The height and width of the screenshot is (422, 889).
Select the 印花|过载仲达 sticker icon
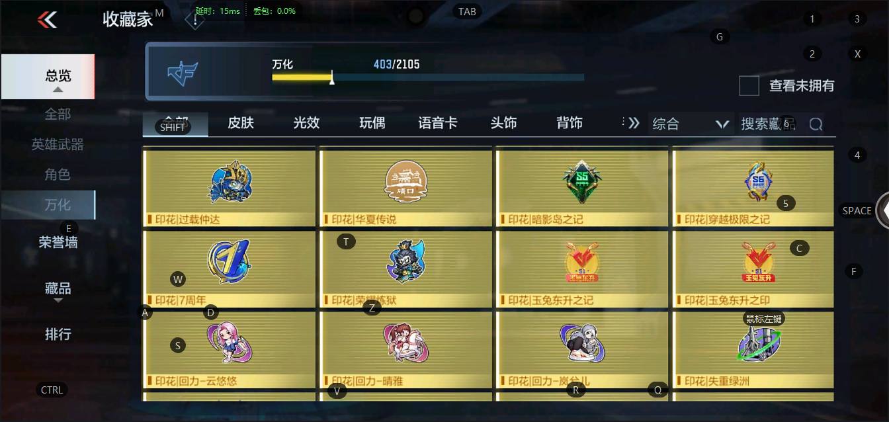point(230,181)
